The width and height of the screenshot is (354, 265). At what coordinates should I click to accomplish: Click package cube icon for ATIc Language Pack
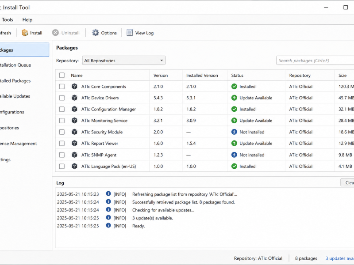(x=74, y=166)
